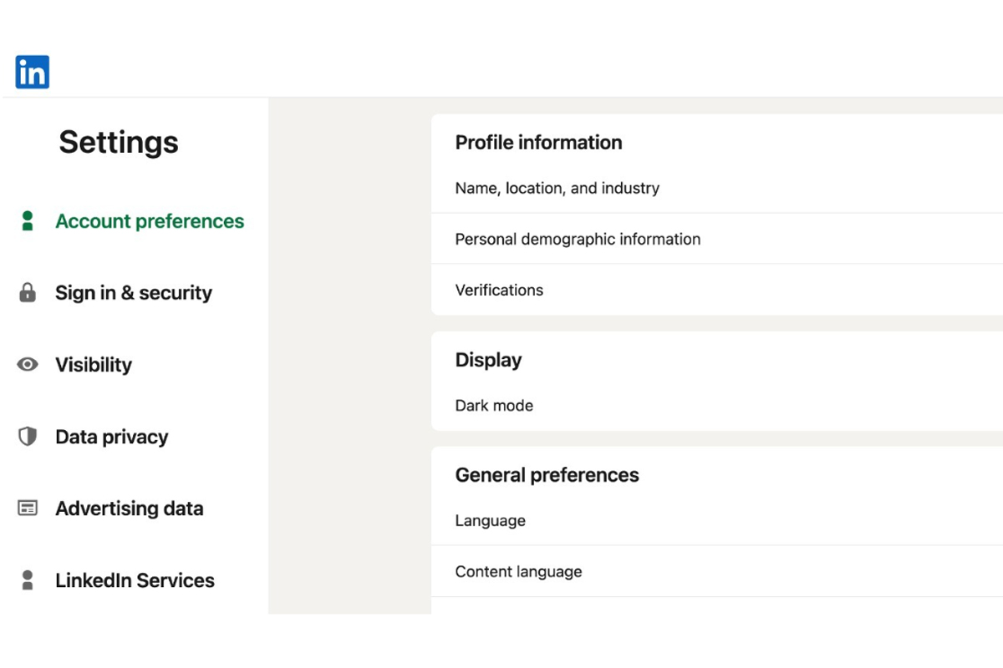Viewport: 1003px width, 668px height.
Task: Select the Content language option
Action: [518, 572]
